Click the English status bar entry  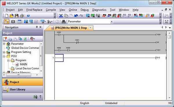click(x=85, y=103)
